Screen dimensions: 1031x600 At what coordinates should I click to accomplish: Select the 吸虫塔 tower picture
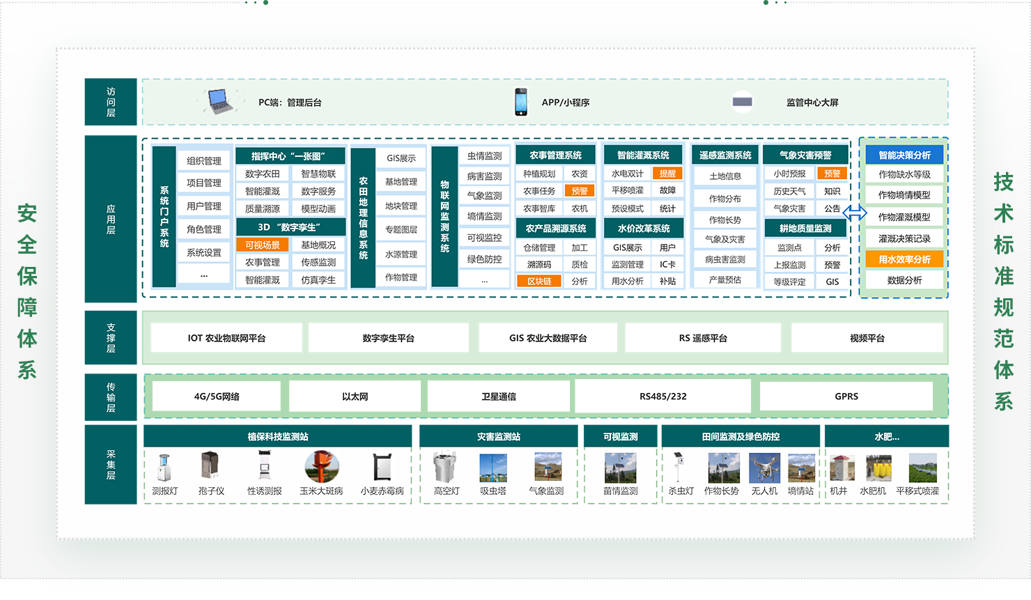(493, 468)
